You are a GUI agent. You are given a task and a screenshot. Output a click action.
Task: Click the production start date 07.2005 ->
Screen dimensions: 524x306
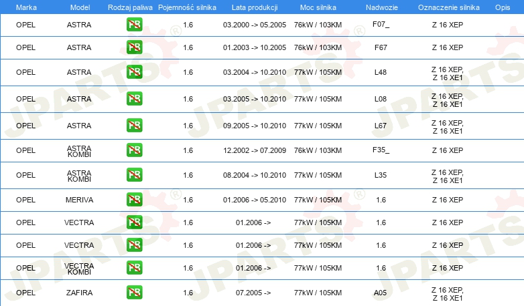coord(253,293)
